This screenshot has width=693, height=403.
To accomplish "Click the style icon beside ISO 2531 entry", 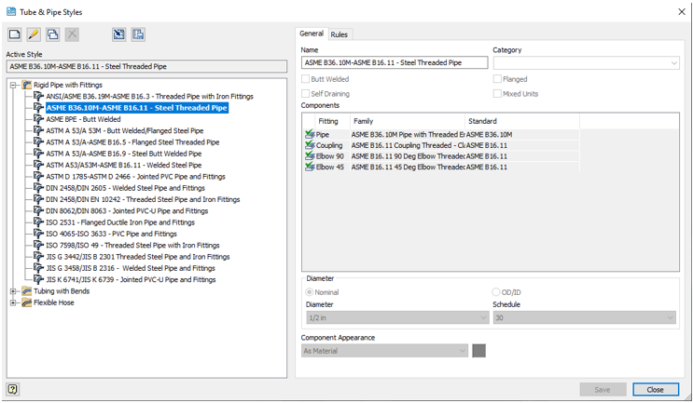I will 39,222.
